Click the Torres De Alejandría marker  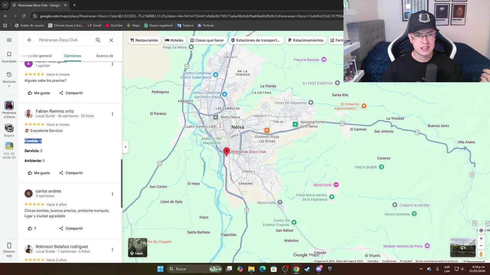pos(311,102)
